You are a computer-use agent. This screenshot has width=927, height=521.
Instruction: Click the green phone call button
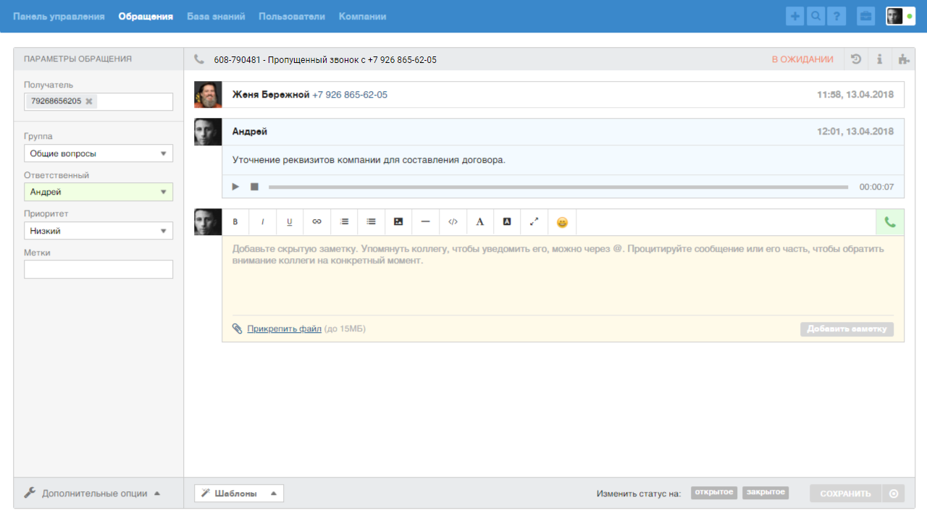889,221
